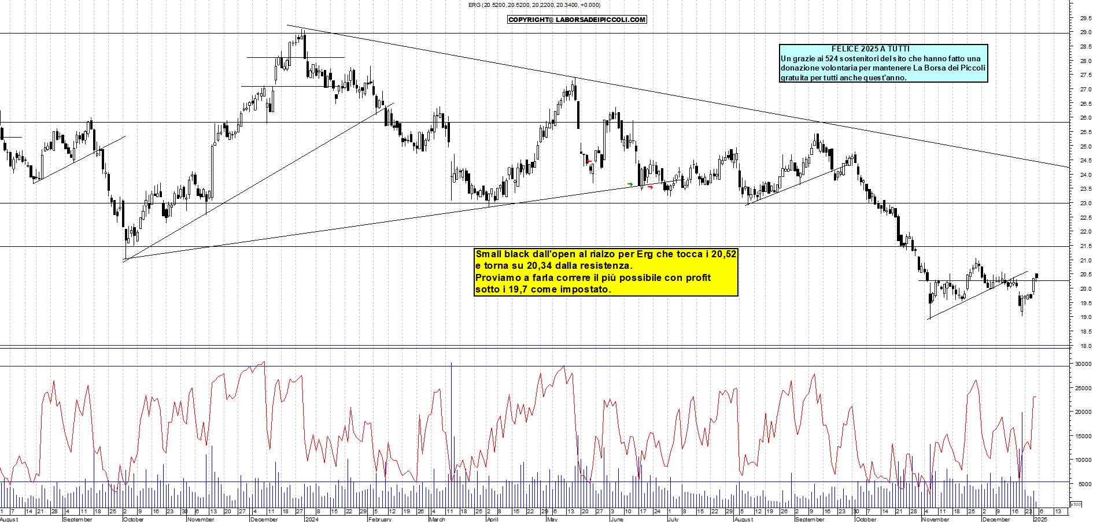Image resolution: width=1093 pixels, height=522 pixels.
Task: Click the ERG price header text
Action: 534,5
